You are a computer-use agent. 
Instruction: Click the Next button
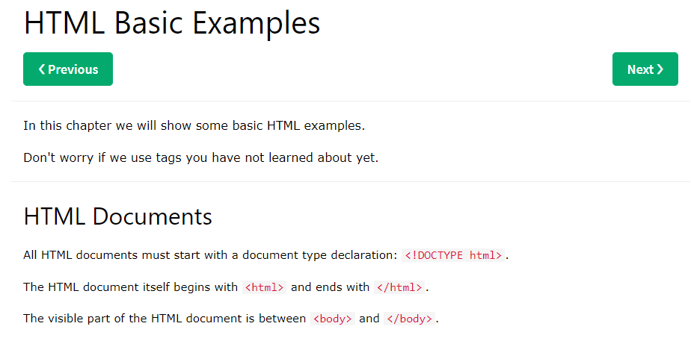point(645,69)
